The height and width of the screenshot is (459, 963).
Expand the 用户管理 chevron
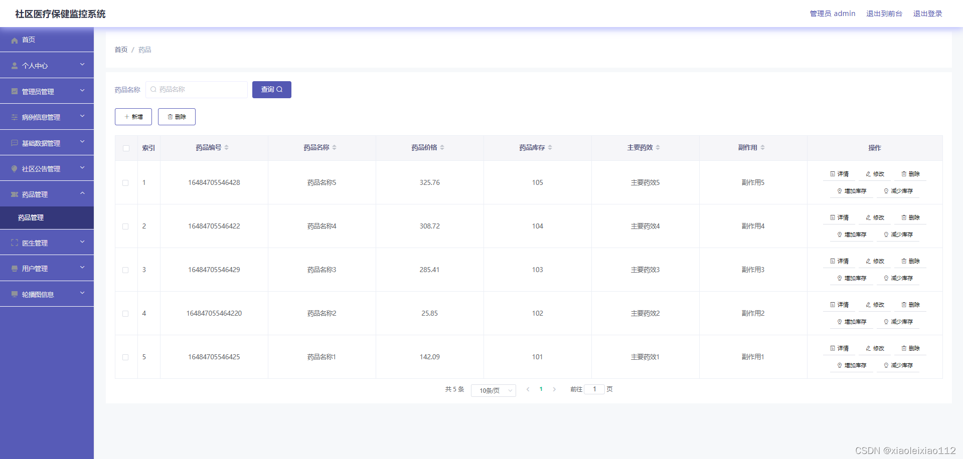82,268
